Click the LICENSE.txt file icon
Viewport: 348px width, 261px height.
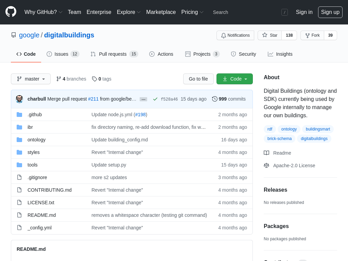(19, 203)
